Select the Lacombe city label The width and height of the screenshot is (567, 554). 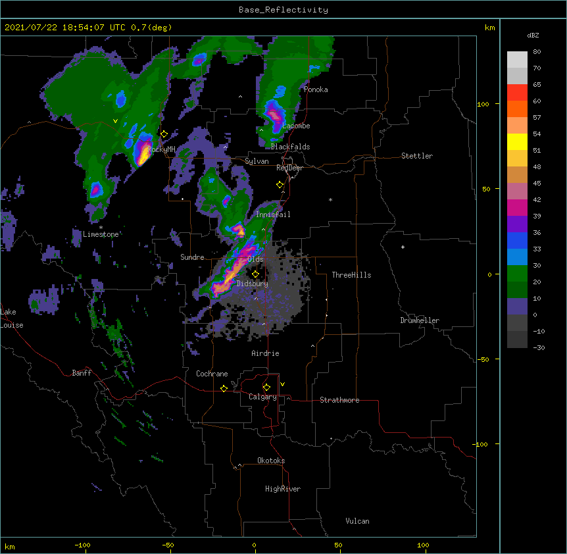(x=296, y=126)
